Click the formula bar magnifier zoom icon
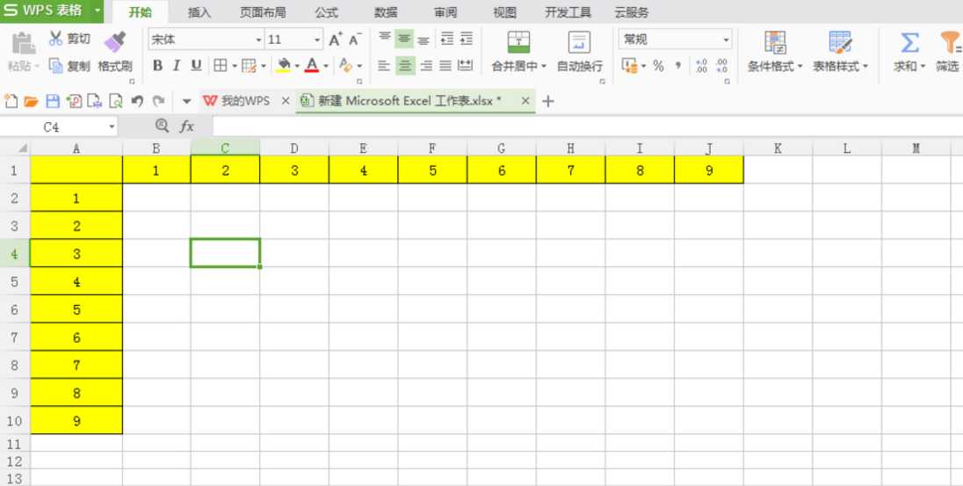This screenshot has width=963, height=486. tap(163, 126)
